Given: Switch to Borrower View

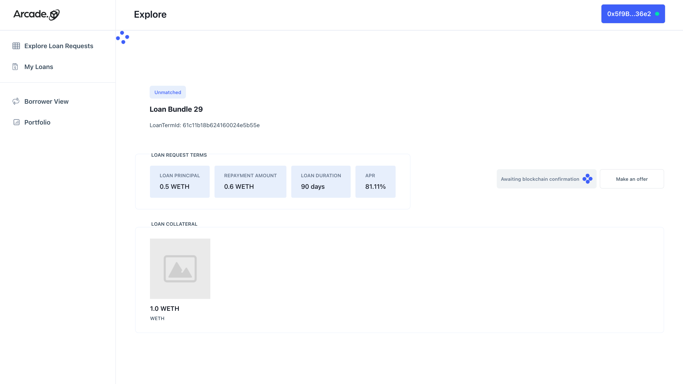Looking at the screenshot, I should tap(47, 101).
